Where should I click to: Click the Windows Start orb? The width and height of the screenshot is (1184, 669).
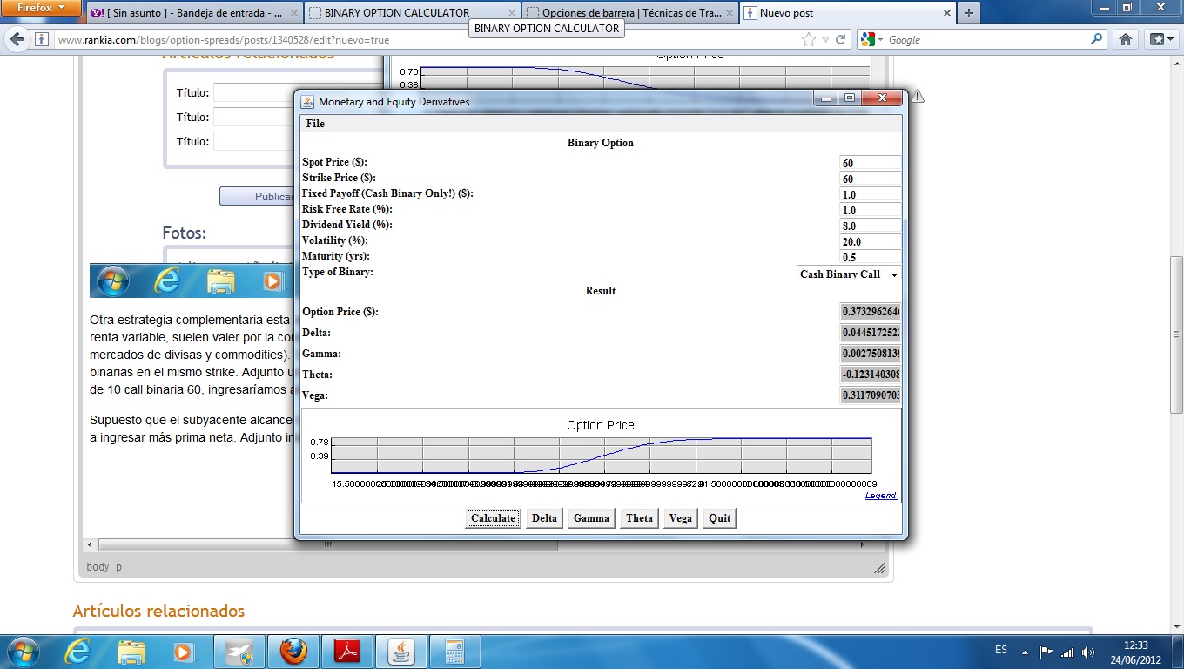23,652
